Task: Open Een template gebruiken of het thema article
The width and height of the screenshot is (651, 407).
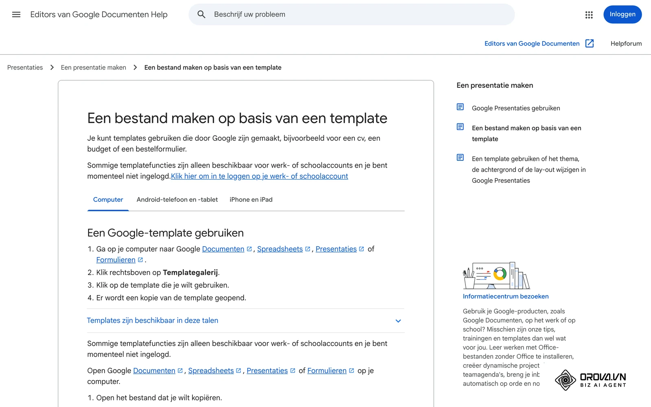Action: (529, 170)
